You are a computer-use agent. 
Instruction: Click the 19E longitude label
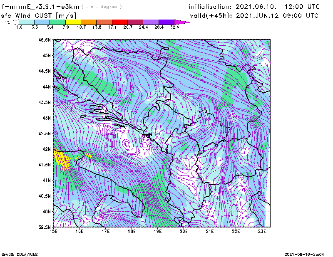158,231
